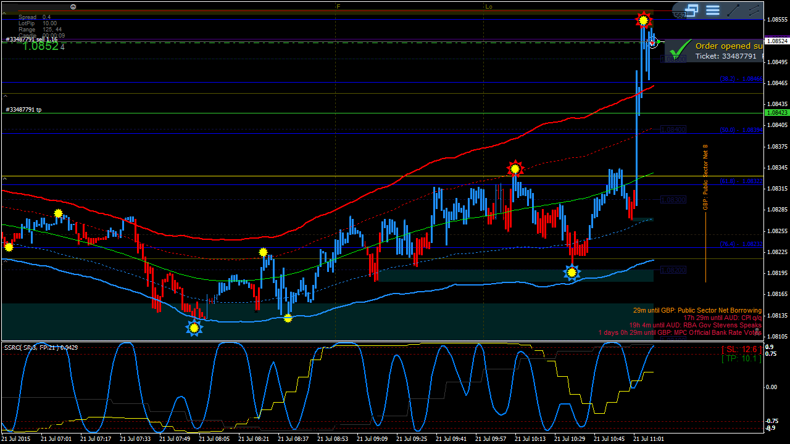790x444 pixels.
Task: Click the 'Range 125, 44' info line
Action: point(39,30)
